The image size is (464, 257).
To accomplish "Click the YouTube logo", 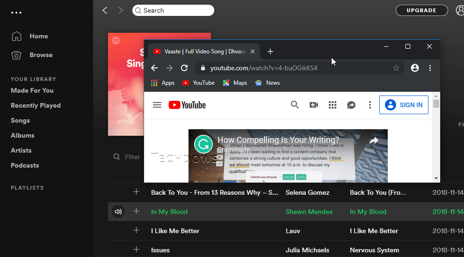I will click(x=187, y=105).
